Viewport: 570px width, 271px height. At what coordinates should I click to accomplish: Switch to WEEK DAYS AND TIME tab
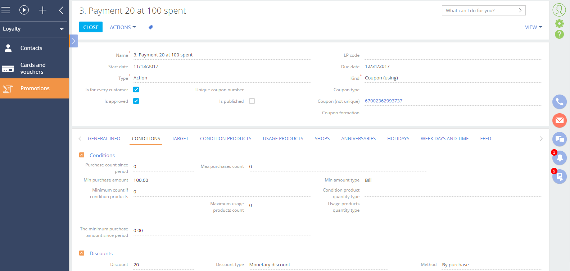tap(445, 139)
